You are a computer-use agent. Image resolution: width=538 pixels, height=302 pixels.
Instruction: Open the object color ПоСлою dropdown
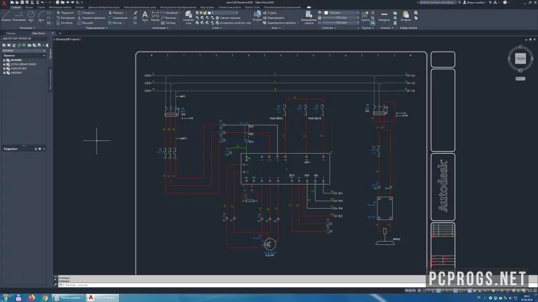coord(342,13)
